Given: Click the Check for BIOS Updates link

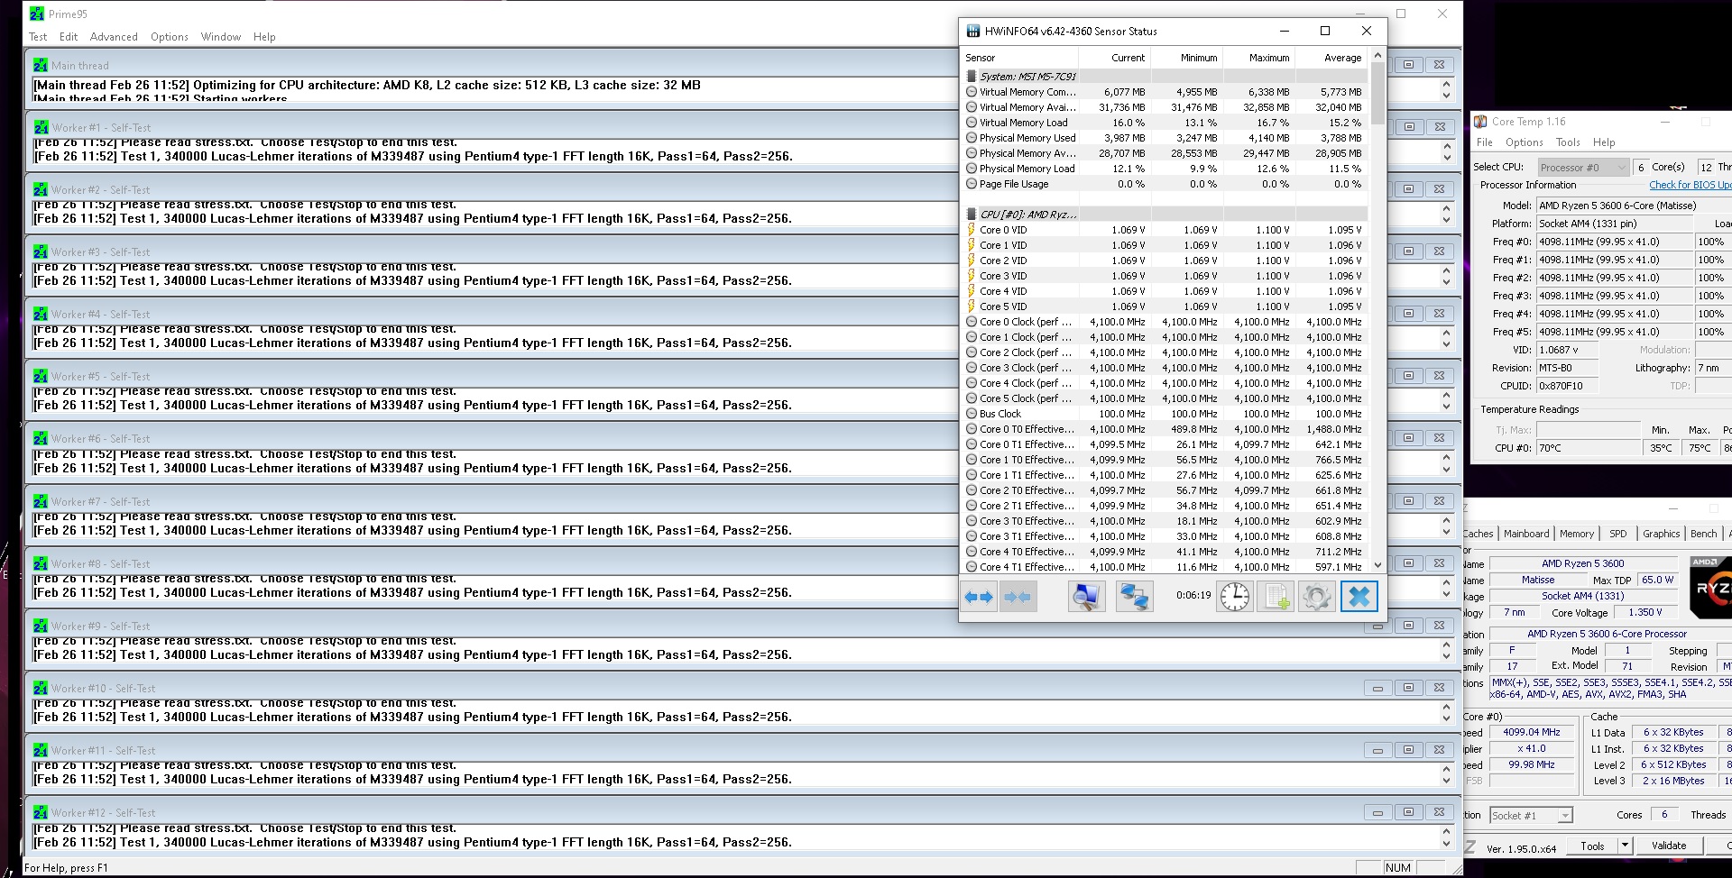Looking at the screenshot, I should 1691,185.
